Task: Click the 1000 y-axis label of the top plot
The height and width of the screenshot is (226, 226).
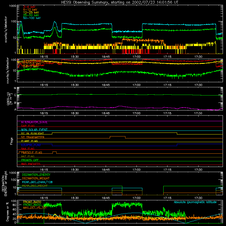Action: click(12, 6)
